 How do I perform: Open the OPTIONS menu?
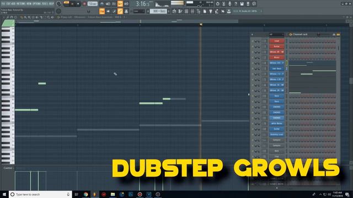point(37,4)
